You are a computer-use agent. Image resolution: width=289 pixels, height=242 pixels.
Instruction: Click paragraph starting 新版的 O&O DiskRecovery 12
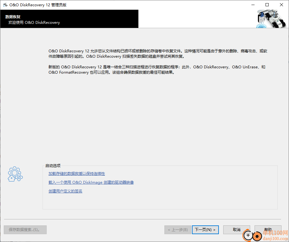[157, 70]
